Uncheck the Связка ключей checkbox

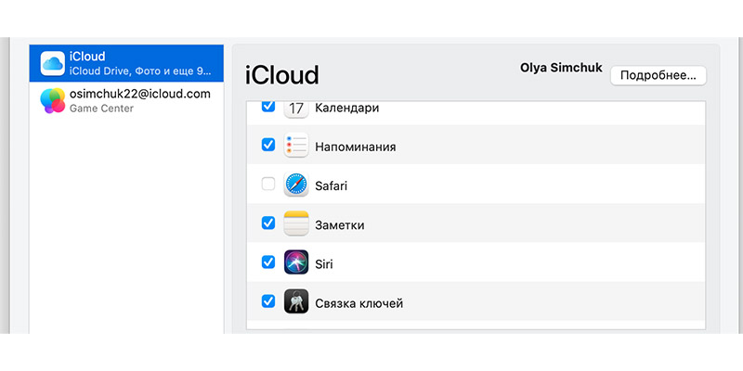268,301
